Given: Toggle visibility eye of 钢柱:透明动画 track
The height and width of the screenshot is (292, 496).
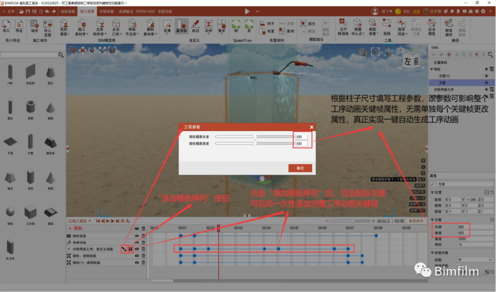Looking at the screenshot, I should (x=137, y=256).
